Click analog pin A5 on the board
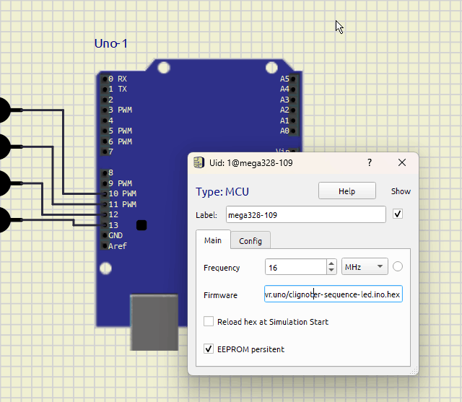The height and width of the screenshot is (402, 462). [x=293, y=79]
